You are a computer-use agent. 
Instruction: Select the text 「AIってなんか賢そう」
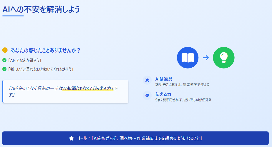pyautogui.click(x=24, y=61)
